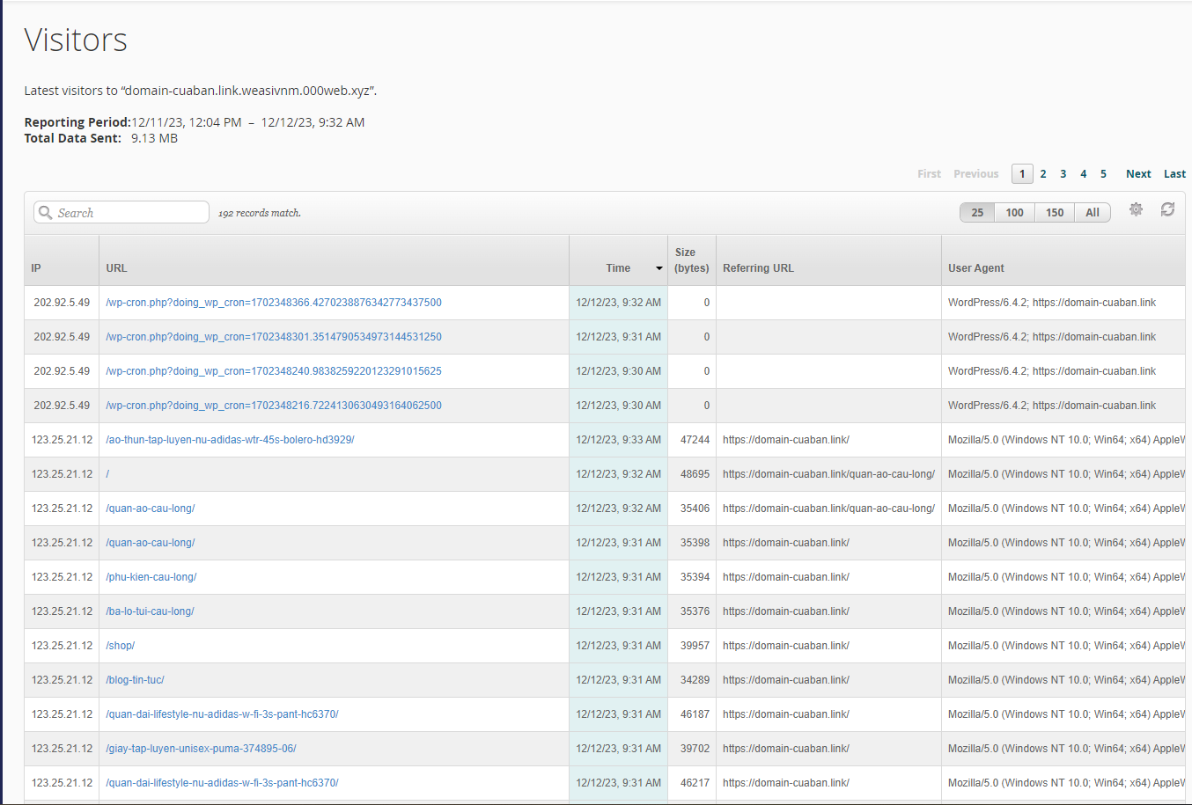Image resolution: width=1192 pixels, height=805 pixels.
Task: Click the referring URL in the "/" row
Action: [x=828, y=474]
